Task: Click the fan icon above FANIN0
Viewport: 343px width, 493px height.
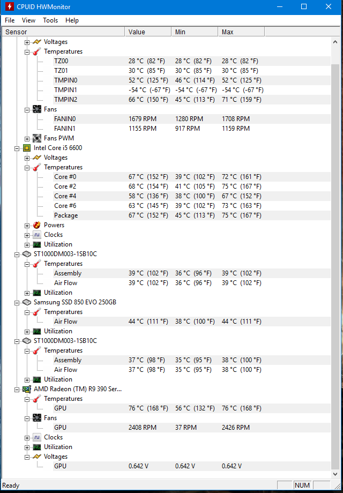Action: [37, 109]
